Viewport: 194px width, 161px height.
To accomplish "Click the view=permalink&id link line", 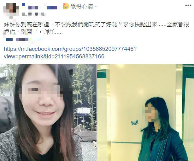I will pos(54,56).
